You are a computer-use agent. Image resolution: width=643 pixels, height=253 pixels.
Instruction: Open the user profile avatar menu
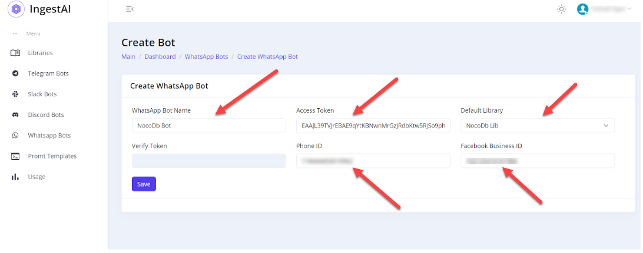[583, 9]
